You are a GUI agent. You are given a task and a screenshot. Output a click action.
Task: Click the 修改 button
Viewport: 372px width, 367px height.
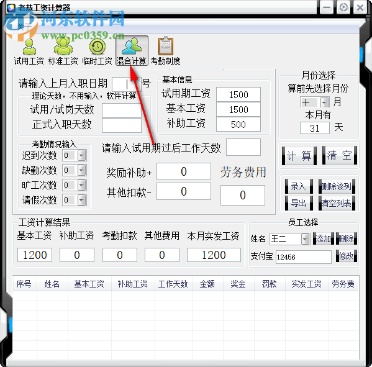pyautogui.click(x=347, y=256)
